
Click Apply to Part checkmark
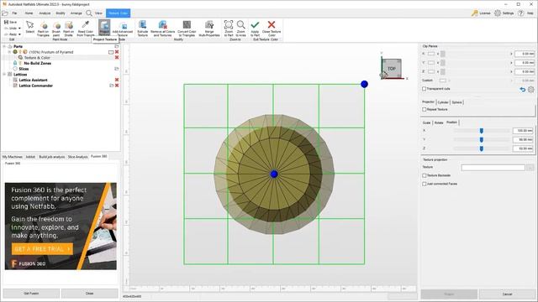click(x=255, y=29)
